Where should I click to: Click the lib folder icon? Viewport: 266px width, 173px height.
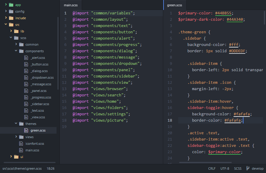[16, 31]
